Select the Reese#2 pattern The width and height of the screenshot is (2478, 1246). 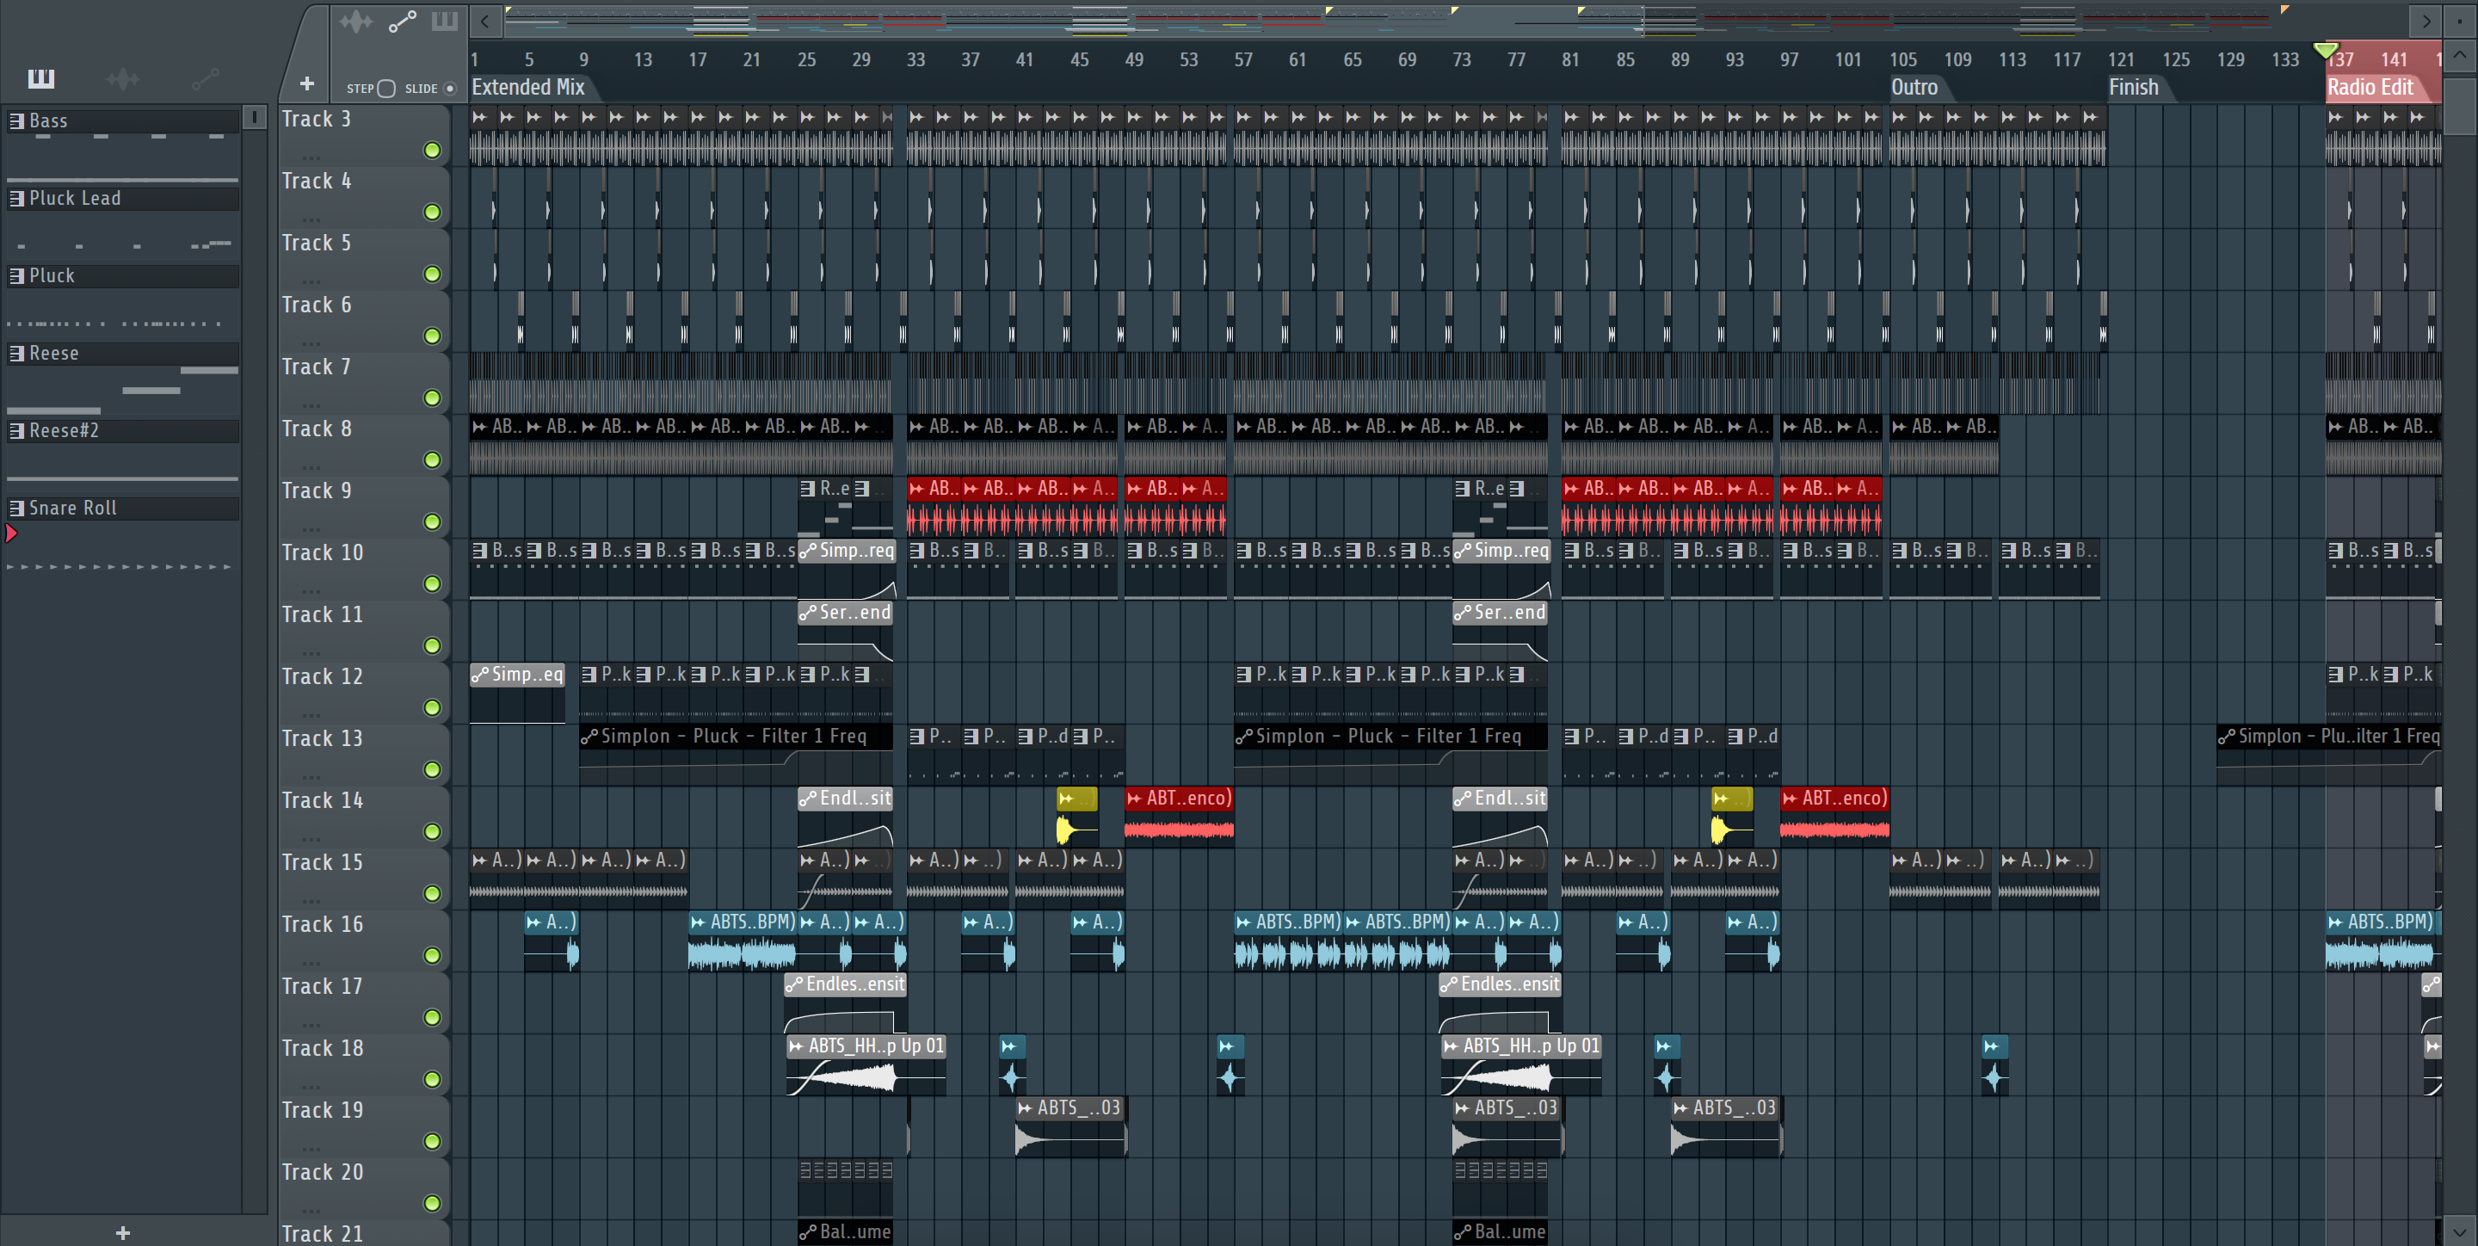(123, 430)
